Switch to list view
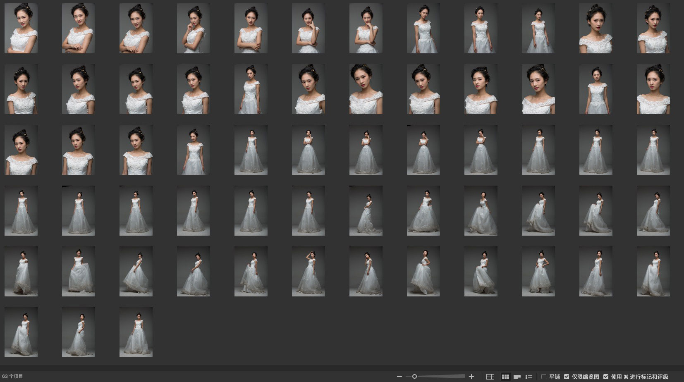 click(529, 377)
